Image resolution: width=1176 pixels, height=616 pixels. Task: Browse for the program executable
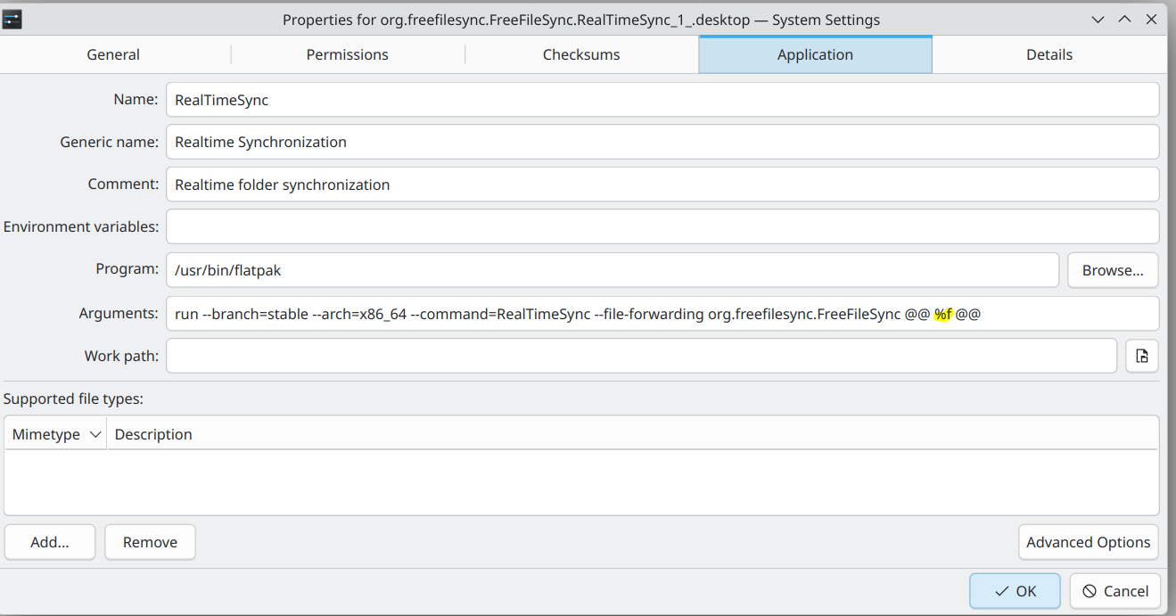tap(1113, 270)
